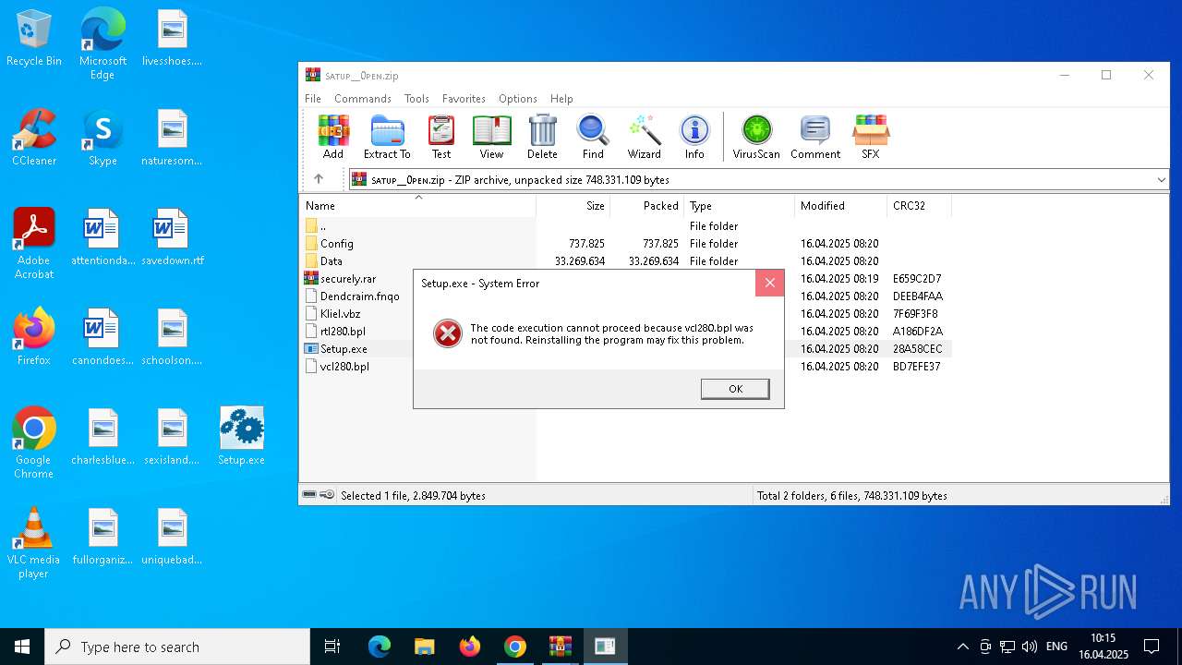Run the Test archive tool
This screenshot has width=1182, height=665.
(x=441, y=137)
